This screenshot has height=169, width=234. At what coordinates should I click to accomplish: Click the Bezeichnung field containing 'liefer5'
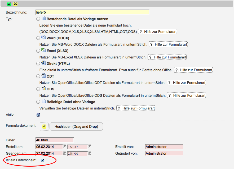pos(92,12)
